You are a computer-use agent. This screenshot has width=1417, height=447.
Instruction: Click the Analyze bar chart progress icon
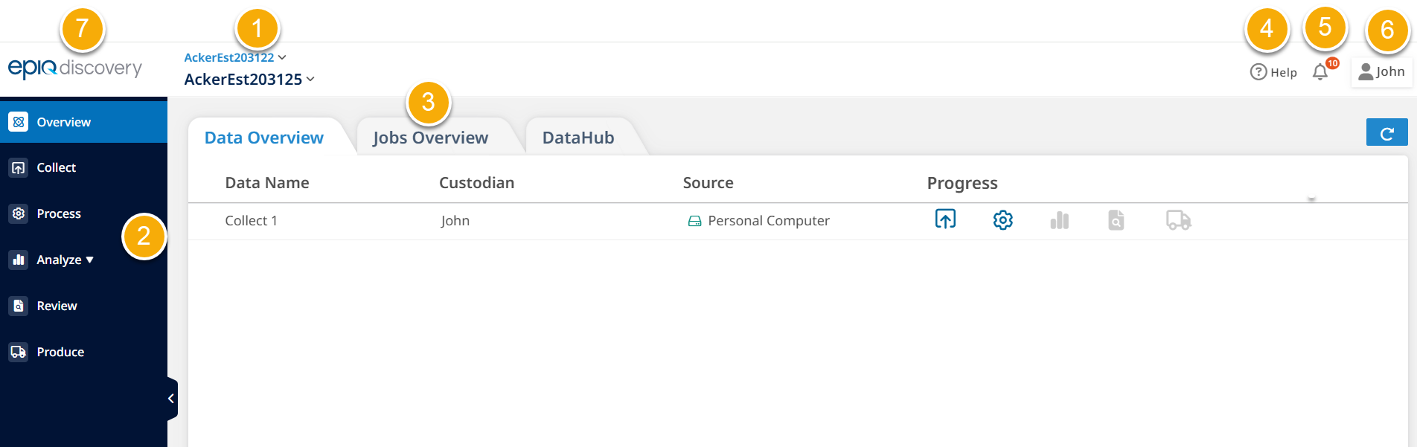(1060, 220)
